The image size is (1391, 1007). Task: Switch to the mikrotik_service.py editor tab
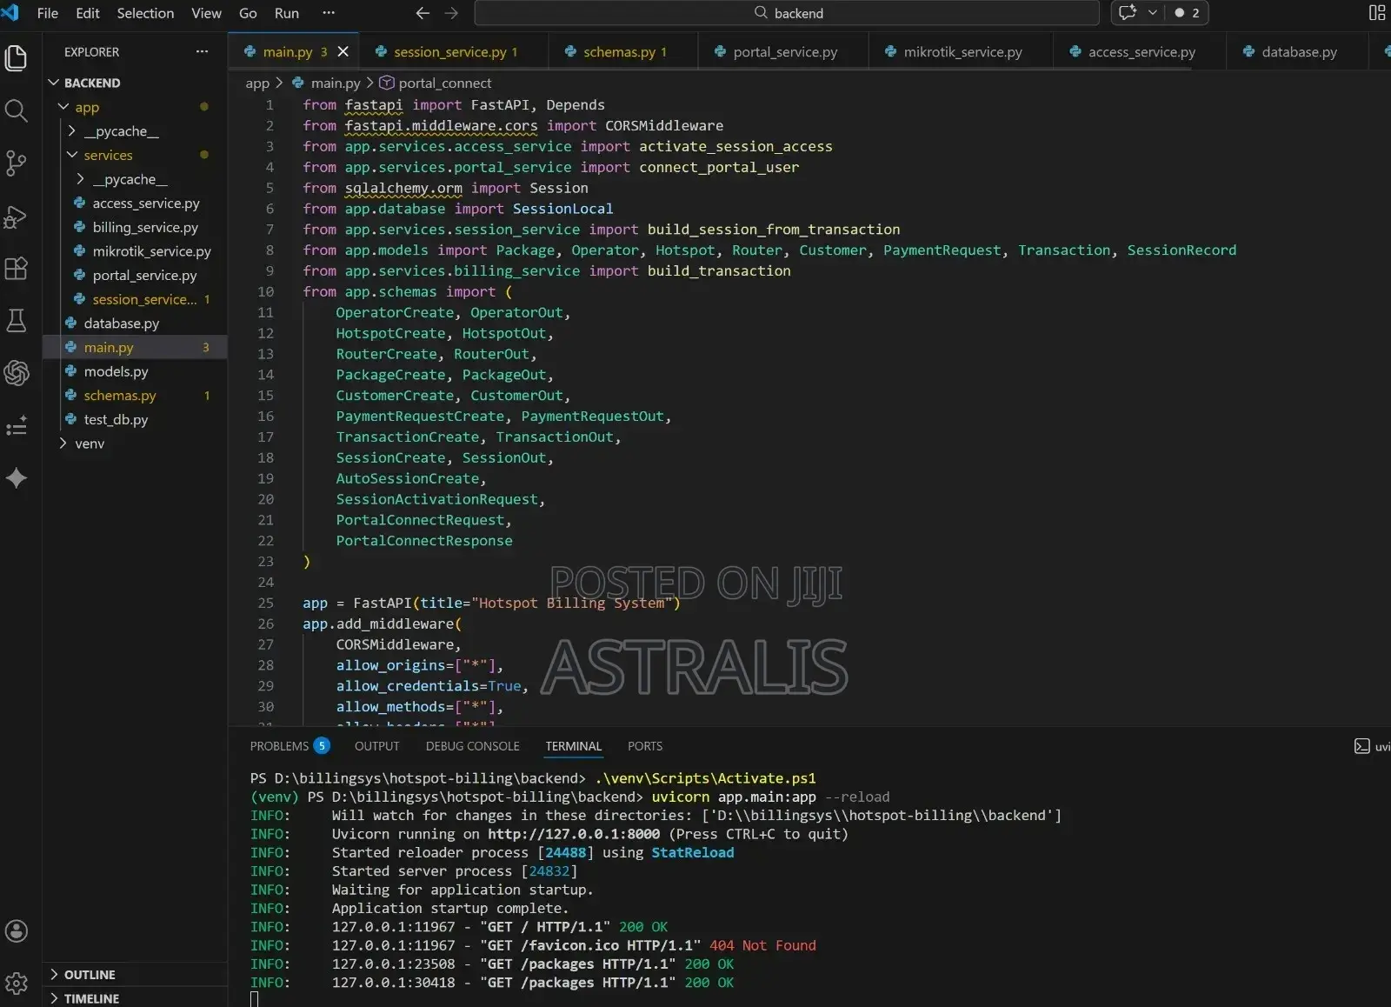(x=962, y=51)
